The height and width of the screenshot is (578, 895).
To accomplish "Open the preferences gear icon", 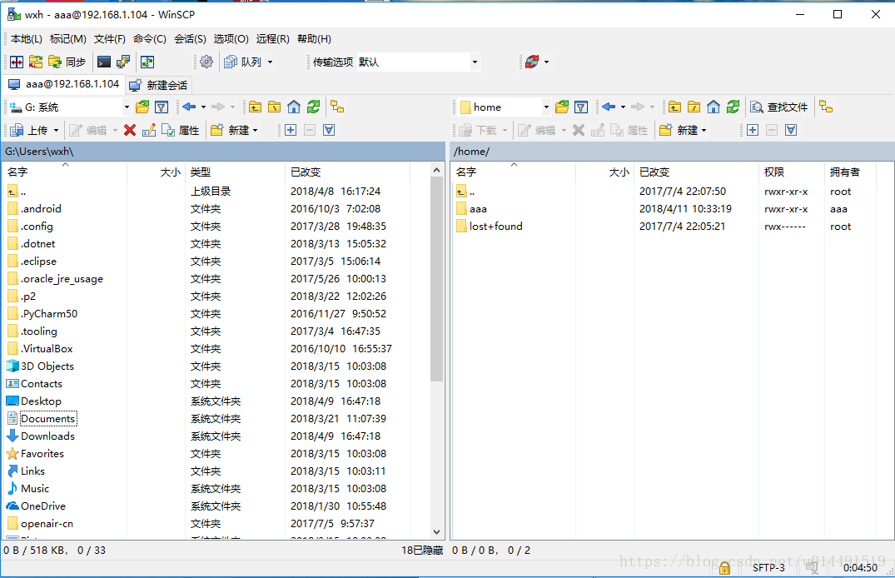I will tap(206, 62).
